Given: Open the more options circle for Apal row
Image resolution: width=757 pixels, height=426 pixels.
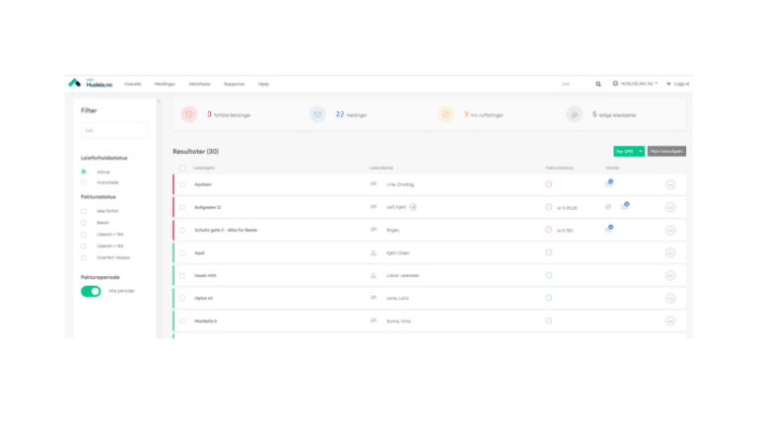Looking at the screenshot, I should [x=670, y=252].
